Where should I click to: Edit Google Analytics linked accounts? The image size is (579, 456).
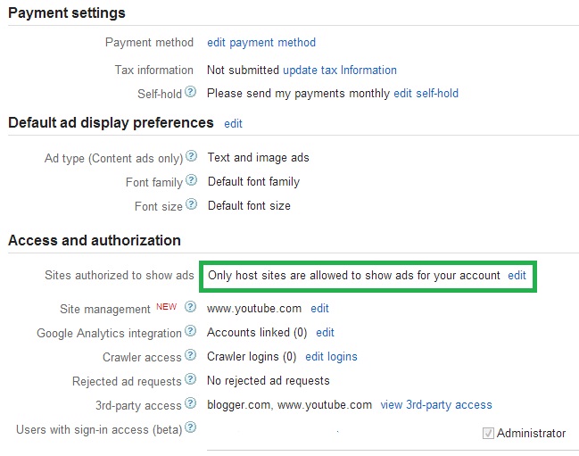tap(325, 332)
